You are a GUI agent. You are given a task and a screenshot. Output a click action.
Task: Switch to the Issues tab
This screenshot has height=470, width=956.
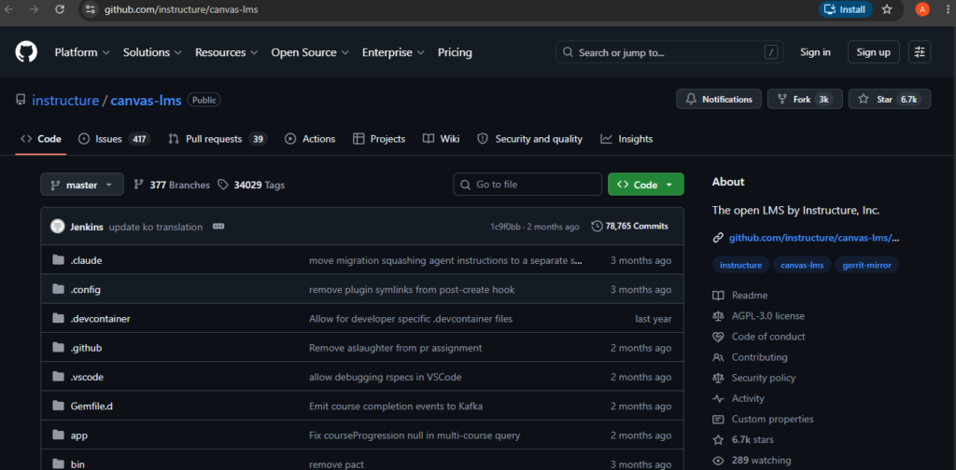pos(115,139)
